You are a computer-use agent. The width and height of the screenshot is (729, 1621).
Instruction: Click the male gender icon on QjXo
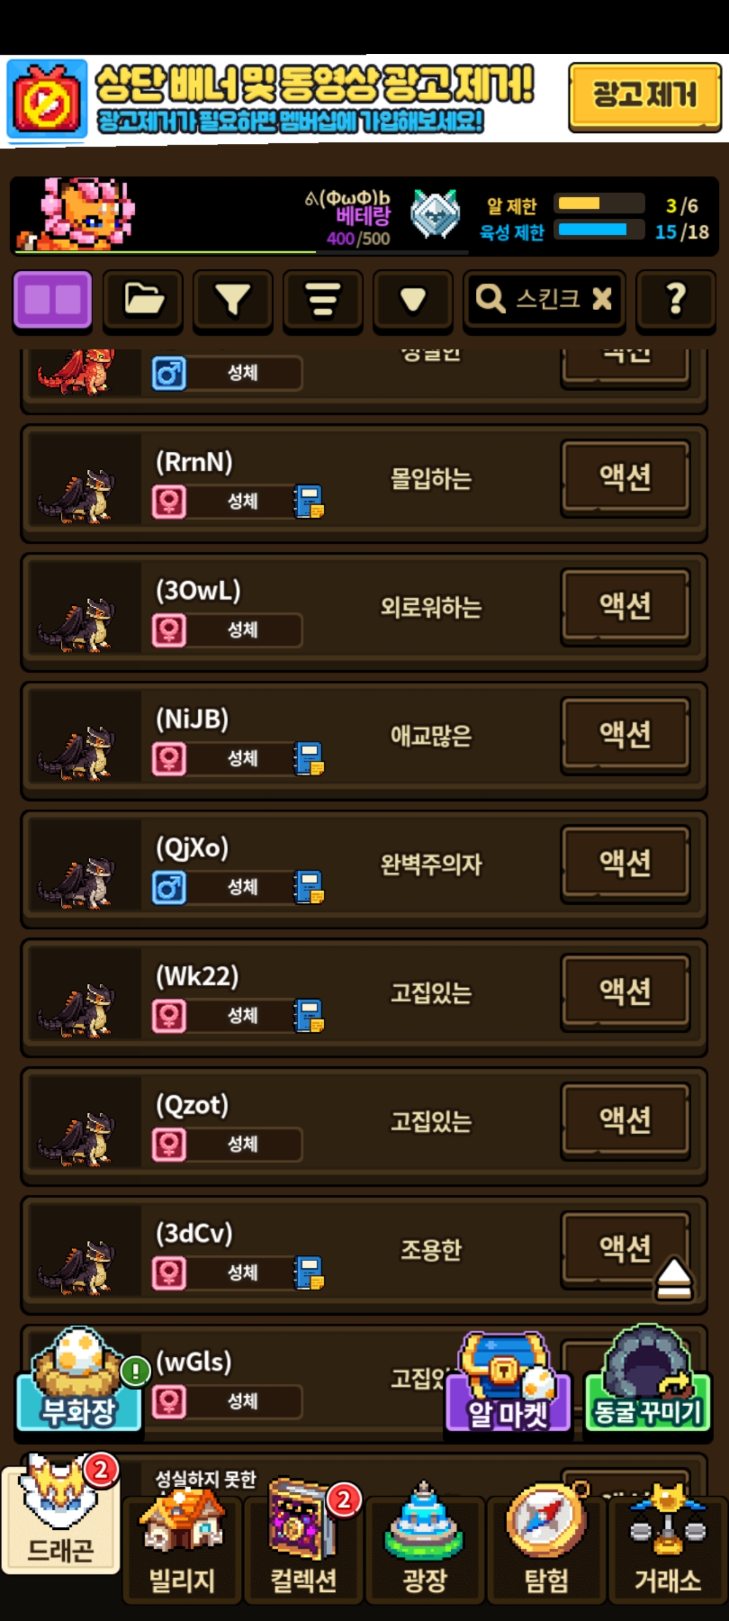click(x=169, y=887)
